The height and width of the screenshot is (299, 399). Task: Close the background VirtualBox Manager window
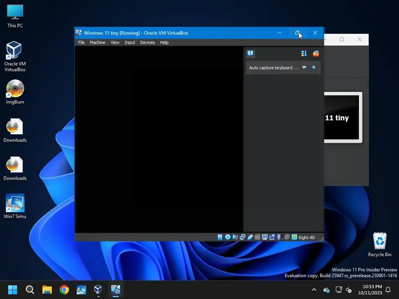point(359,39)
